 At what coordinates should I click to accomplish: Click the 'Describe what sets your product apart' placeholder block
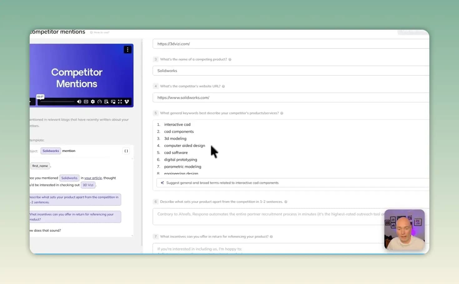point(75,200)
